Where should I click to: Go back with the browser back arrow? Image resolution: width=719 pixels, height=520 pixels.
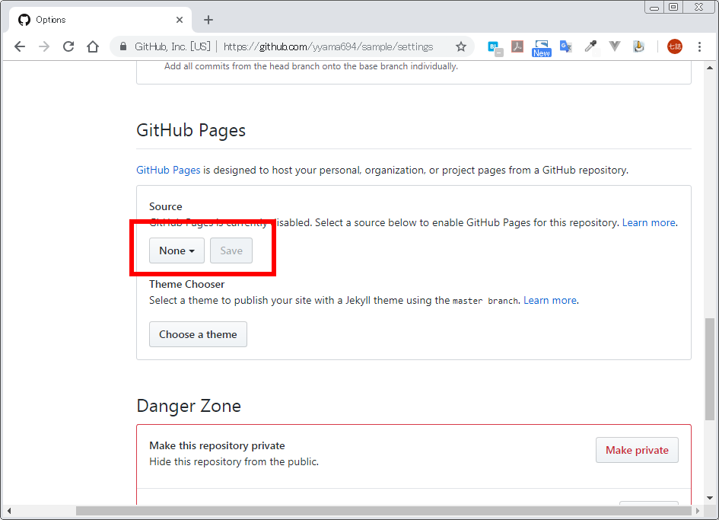click(x=20, y=46)
